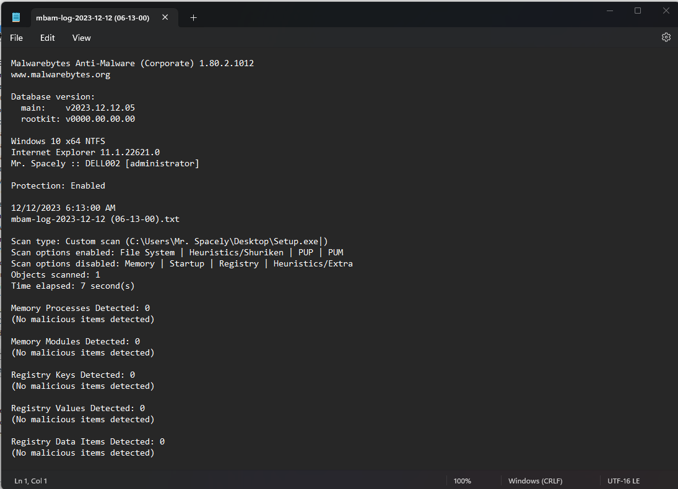Click 'No malicious items detected' under Registry Data Items
This screenshot has height=489, width=678.
click(82, 453)
